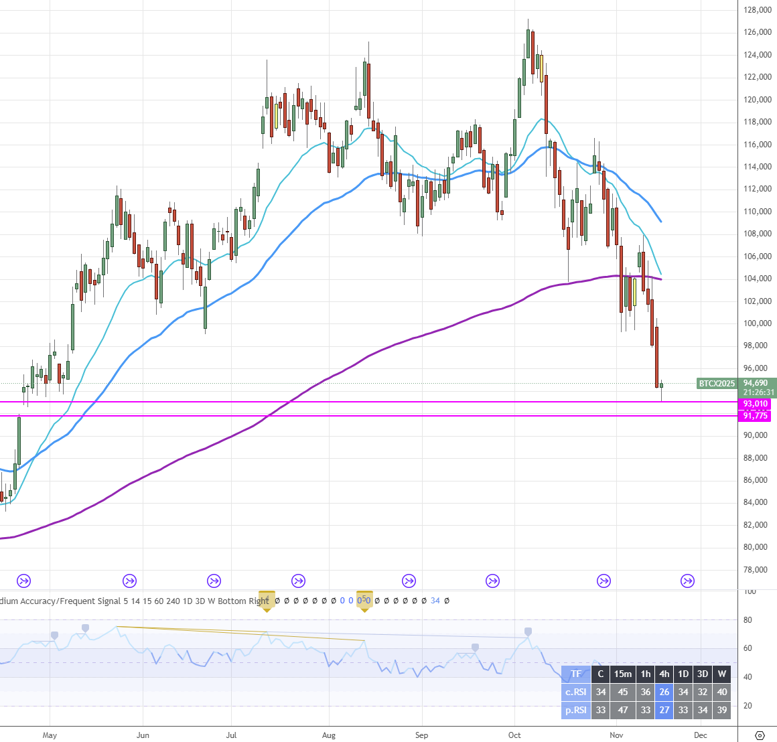Viewport: 777px width, 742px height.
Task: Click p.RSI weekly value 39
Action: click(x=722, y=710)
